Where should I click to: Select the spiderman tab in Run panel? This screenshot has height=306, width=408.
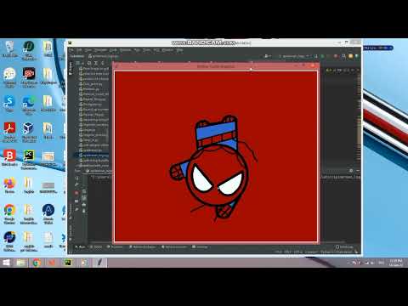click(x=99, y=171)
